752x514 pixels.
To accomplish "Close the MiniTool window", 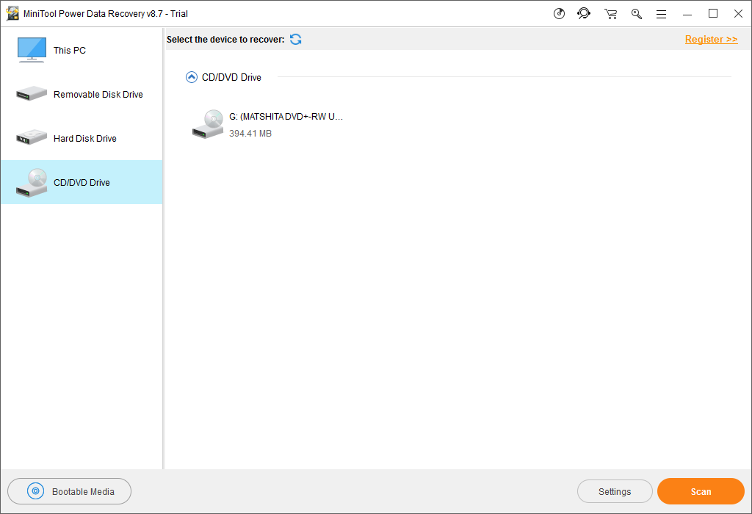I will pyautogui.click(x=739, y=14).
